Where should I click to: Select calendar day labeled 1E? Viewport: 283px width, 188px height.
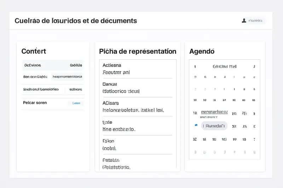click(x=204, y=139)
